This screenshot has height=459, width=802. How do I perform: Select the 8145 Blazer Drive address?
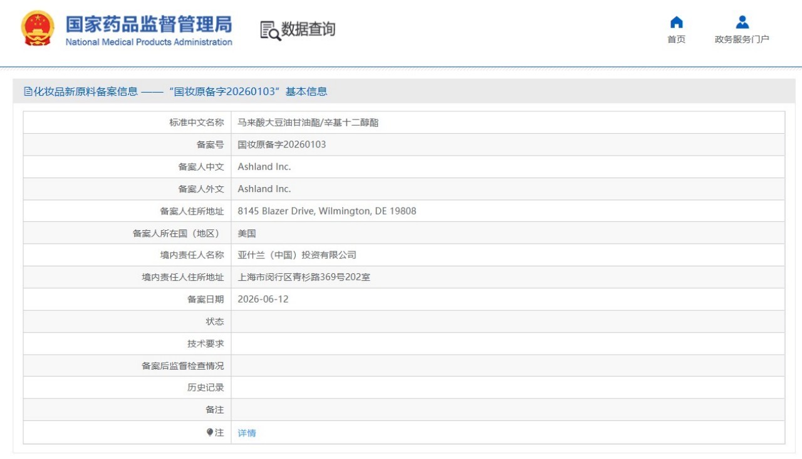pos(327,211)
